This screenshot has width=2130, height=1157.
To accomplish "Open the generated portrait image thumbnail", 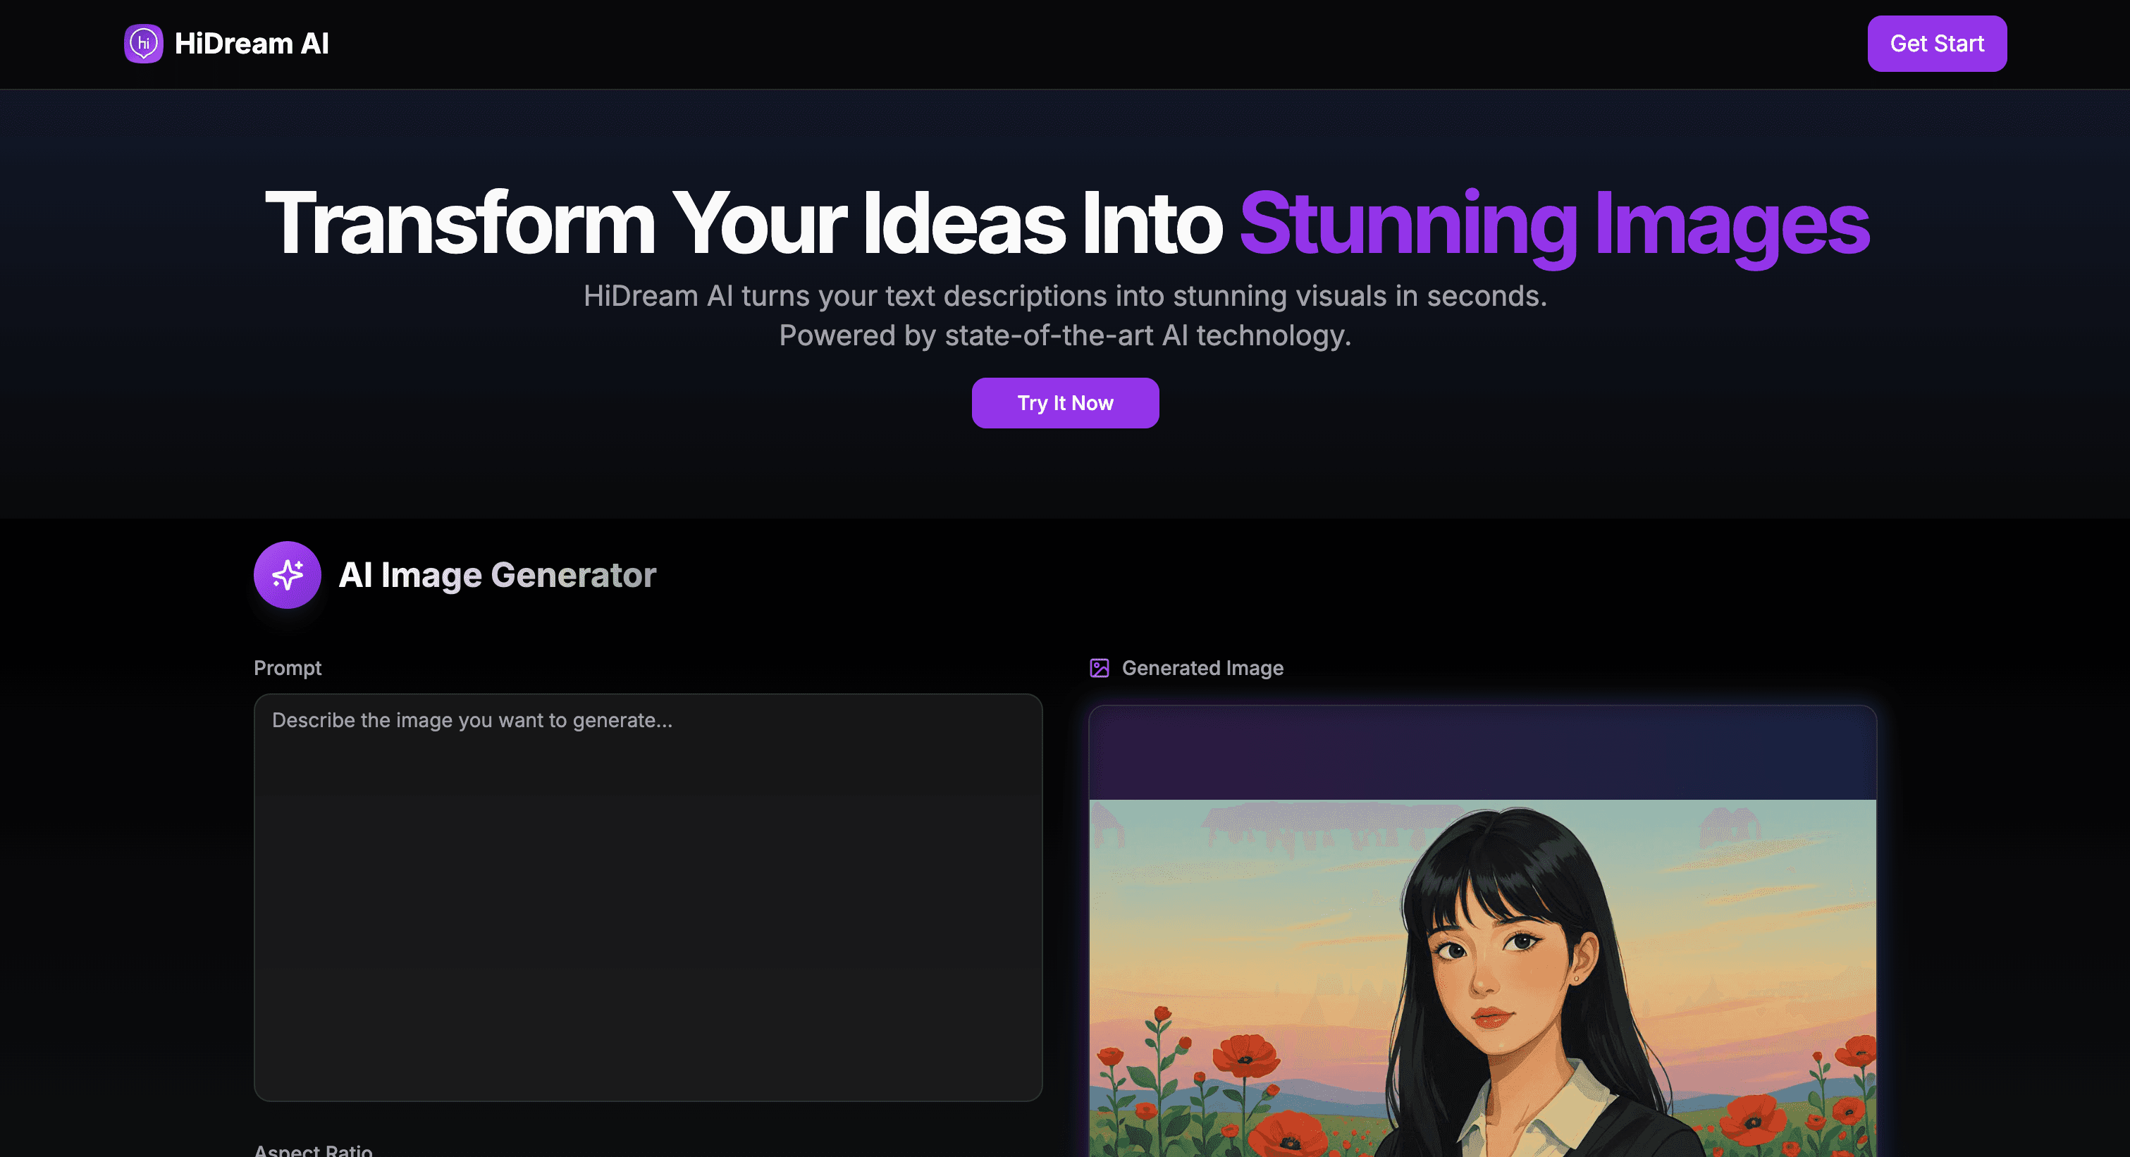I will point(1482,977).
